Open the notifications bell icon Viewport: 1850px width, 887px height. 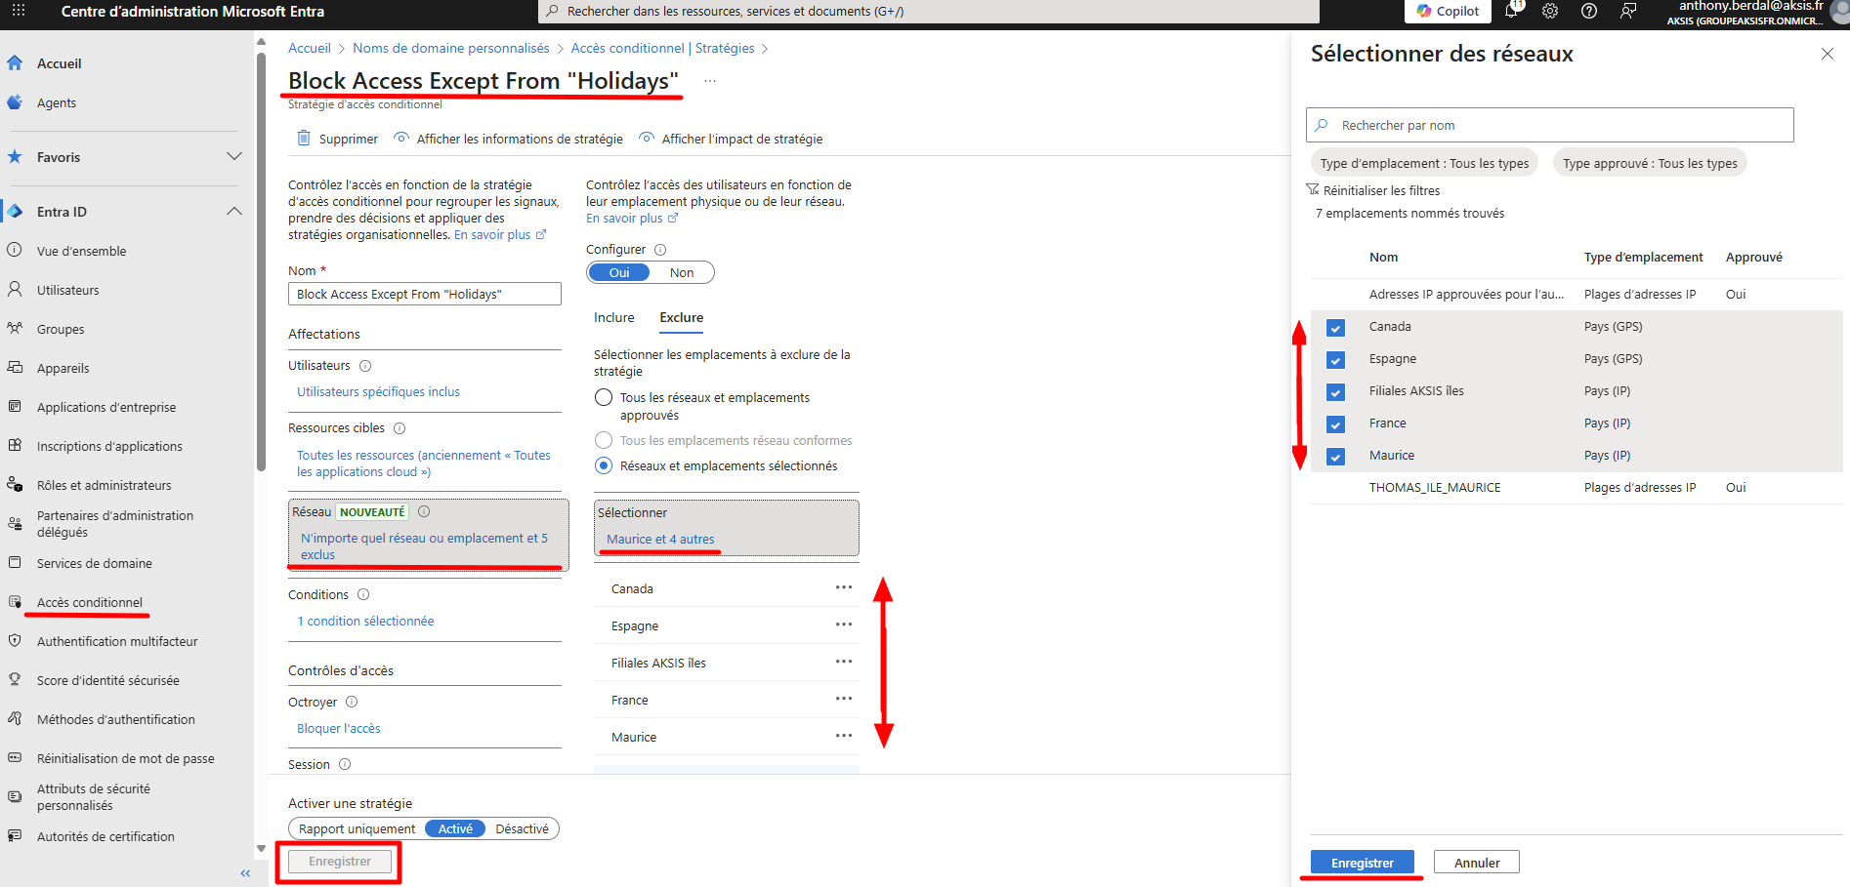point(1512,11)
